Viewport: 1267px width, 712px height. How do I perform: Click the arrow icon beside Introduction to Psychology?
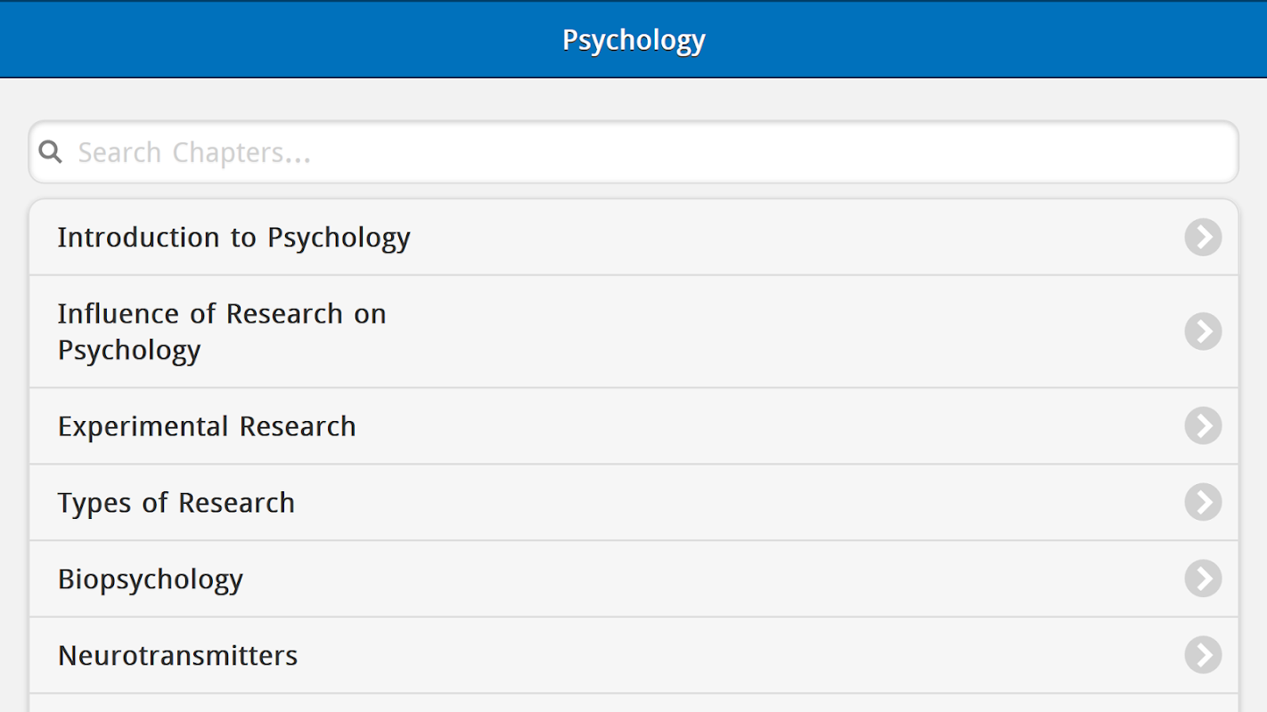(1203, 238)
